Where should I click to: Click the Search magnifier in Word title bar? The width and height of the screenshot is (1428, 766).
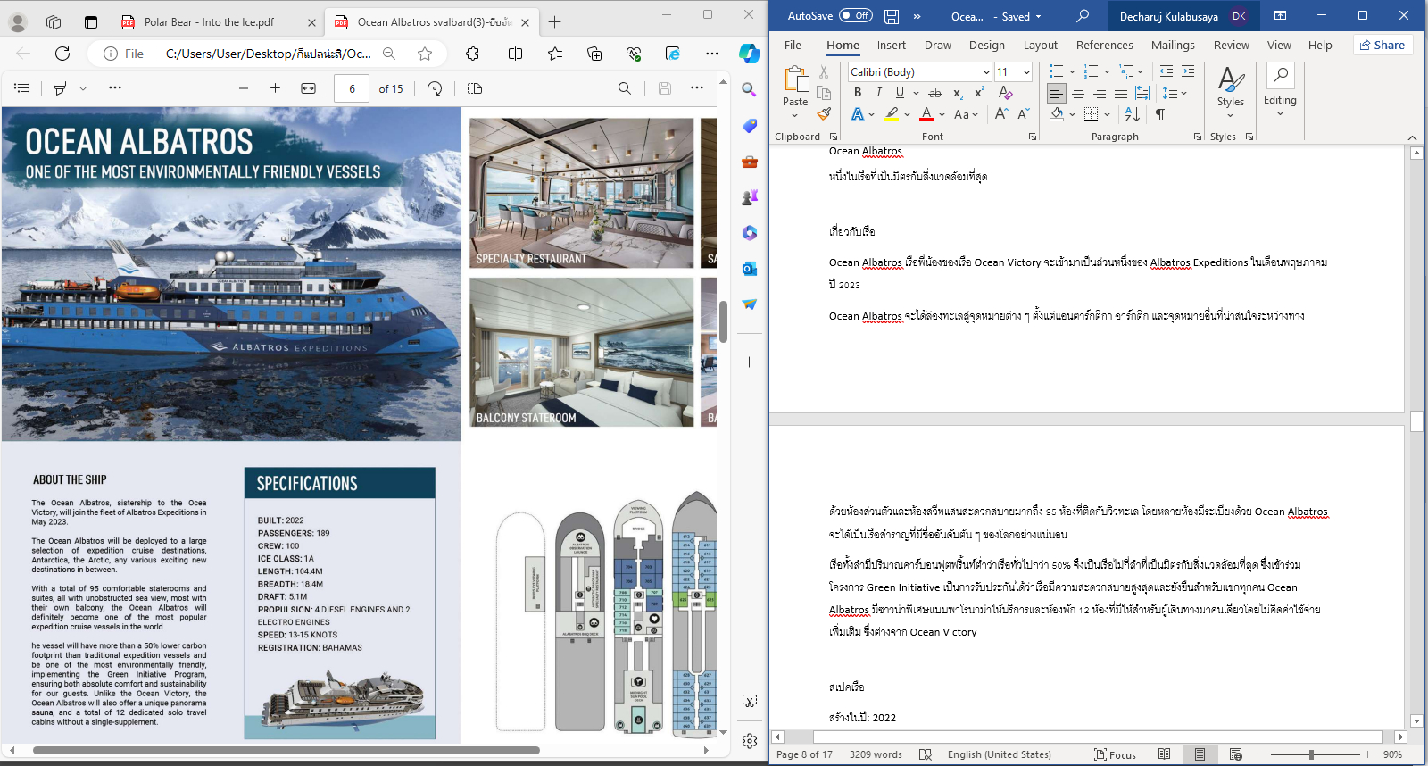pos(1083,16)
